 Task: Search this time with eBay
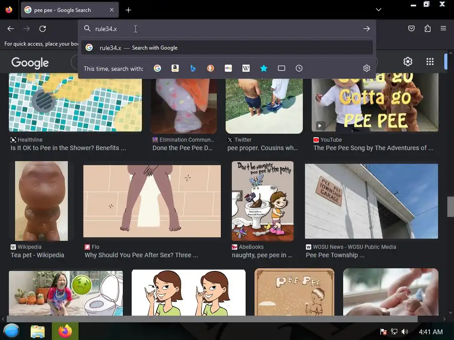tap(228, 68)
